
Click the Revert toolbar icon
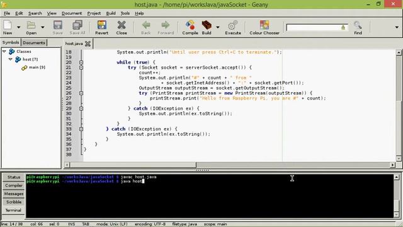[102, 25]
